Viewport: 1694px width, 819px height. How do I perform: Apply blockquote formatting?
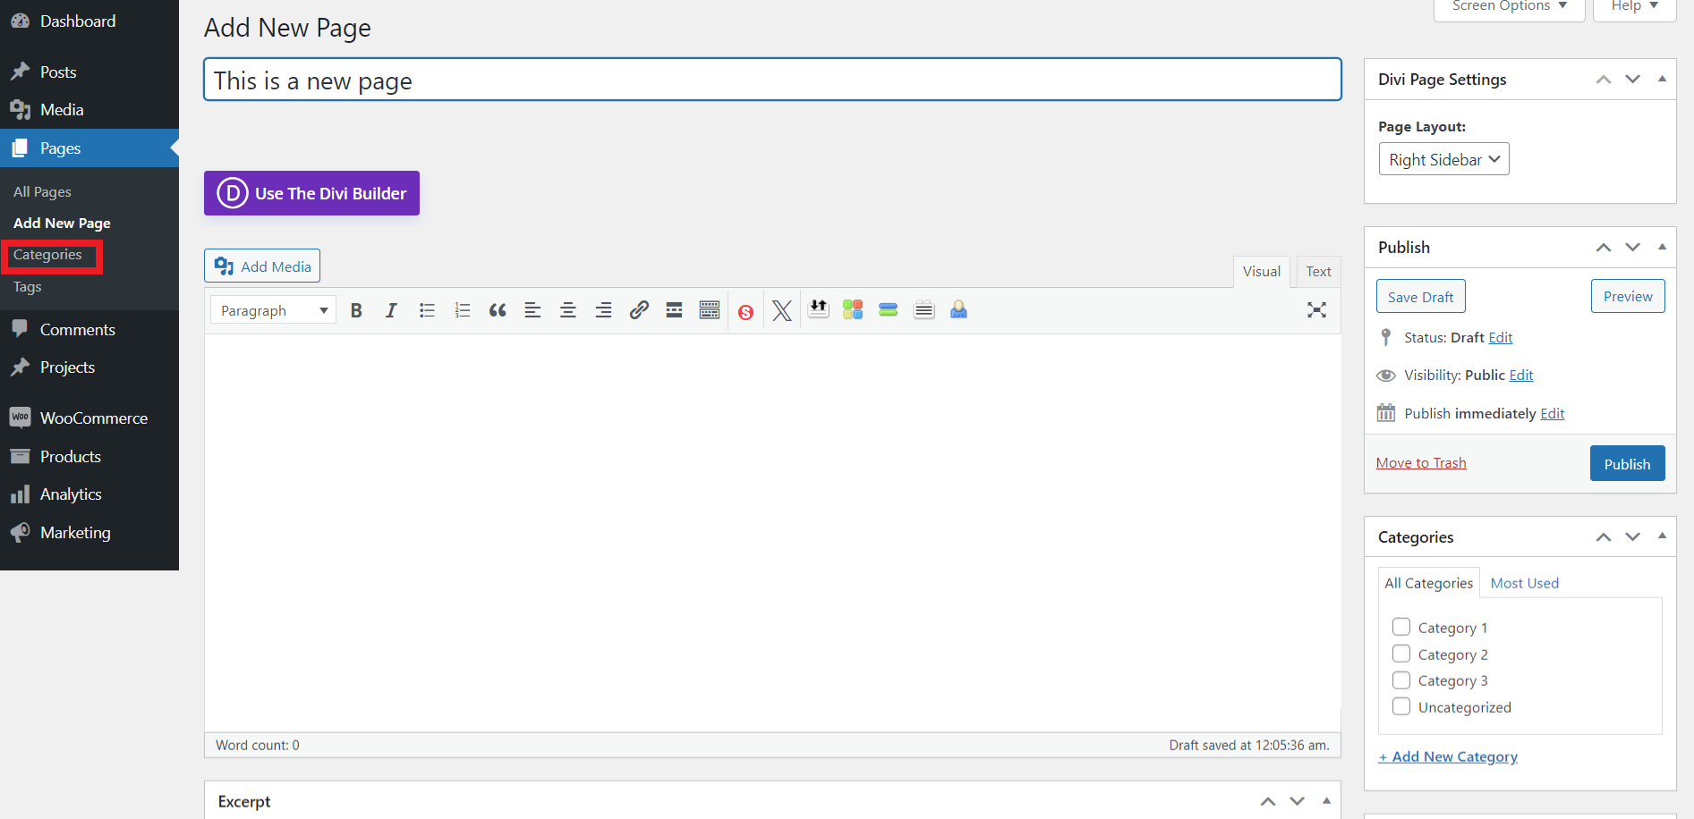pyautogui.click(x=498, y=310)
